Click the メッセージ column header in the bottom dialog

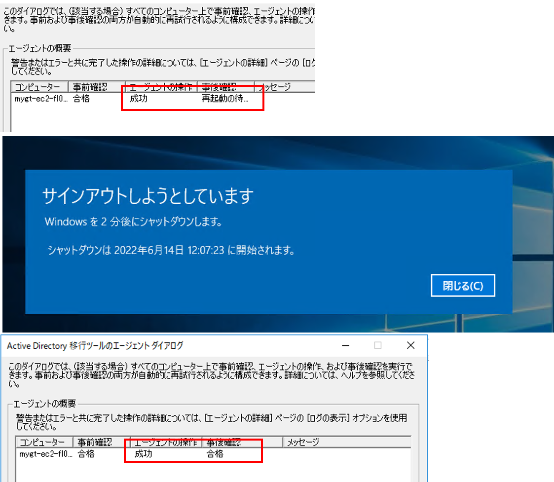click(347, 442)
